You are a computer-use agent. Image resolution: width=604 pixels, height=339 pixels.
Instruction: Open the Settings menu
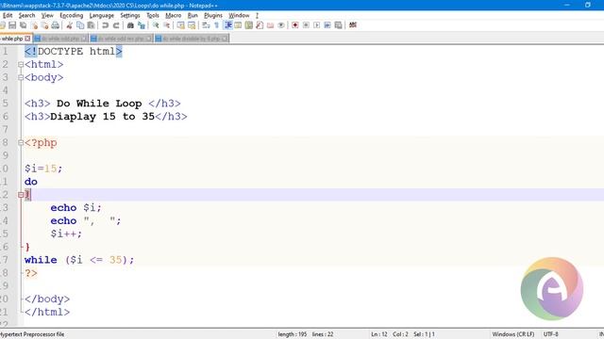130,15
